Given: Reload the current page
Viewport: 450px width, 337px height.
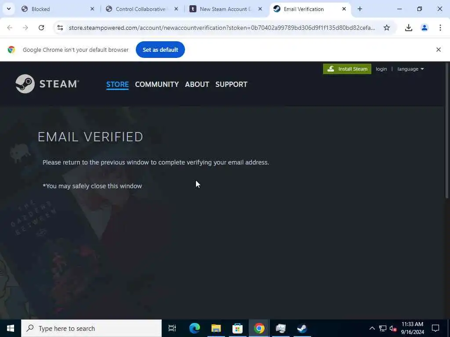Looking at the screenshot, I should [41, 28].
